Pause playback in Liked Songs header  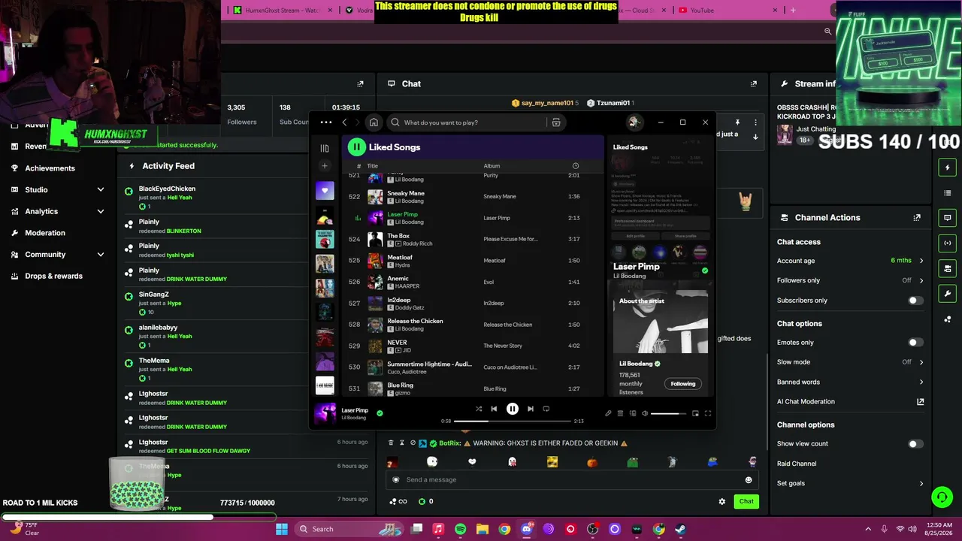click(x=356, y=147)
